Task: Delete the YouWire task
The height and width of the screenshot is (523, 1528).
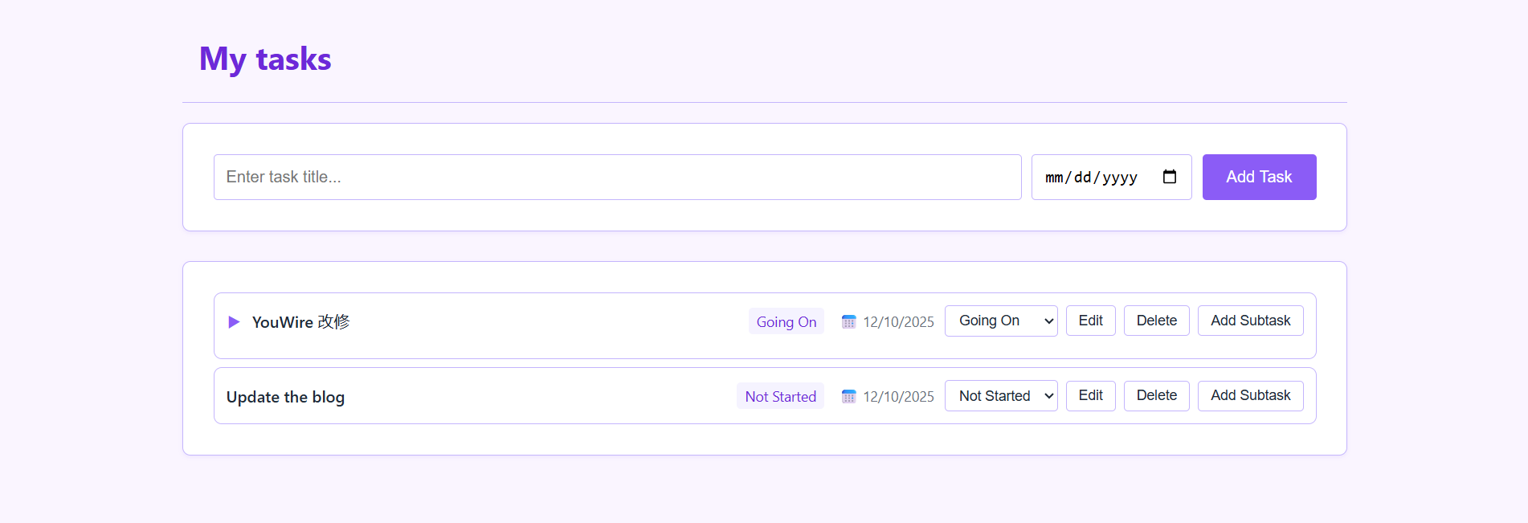Action: click(1156, 321)
